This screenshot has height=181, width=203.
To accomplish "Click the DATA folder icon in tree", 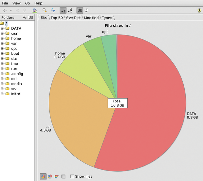I will pyautogui.click(x=7, y=28).
